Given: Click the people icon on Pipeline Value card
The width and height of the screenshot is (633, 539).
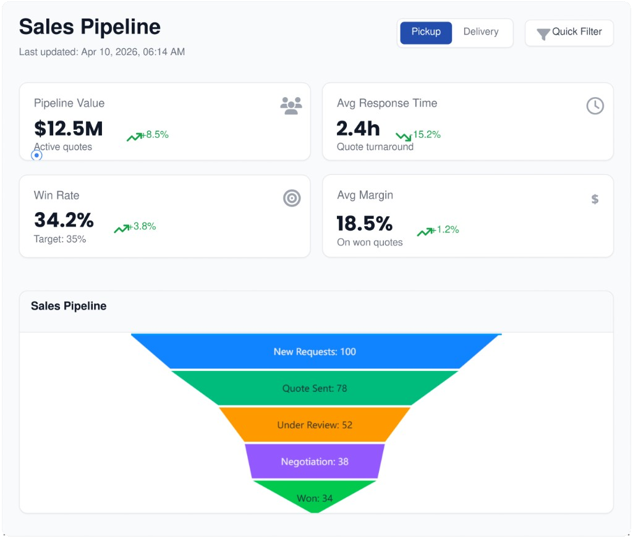Looking at the screenshot, I should (x=291, y=106).
